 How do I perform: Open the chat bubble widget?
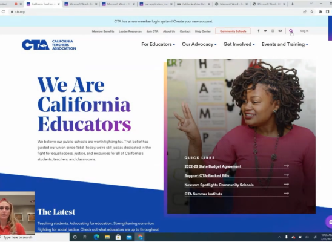tap(329, 222)
